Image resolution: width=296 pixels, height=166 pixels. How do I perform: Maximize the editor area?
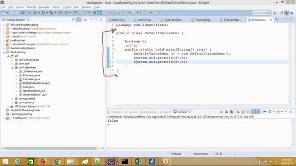[x=291, y=19]
